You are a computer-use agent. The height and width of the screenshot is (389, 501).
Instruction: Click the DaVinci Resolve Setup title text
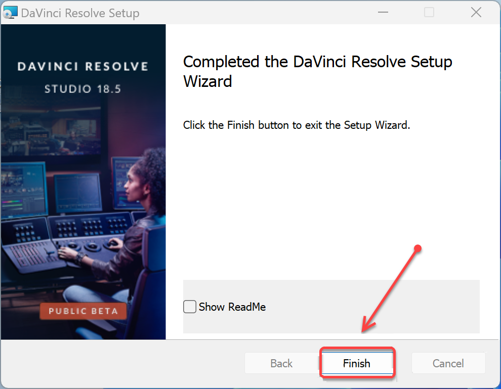click(80, 13)
